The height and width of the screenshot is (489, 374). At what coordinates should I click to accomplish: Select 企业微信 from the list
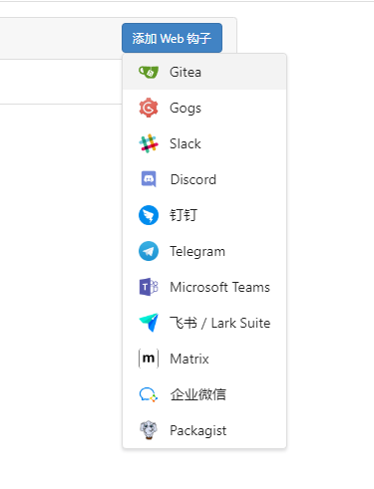click(x=204, y=394)
